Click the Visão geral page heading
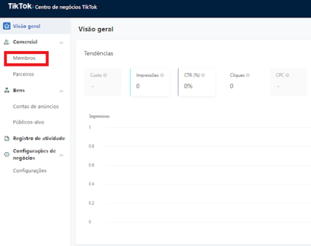 (96, 29)
